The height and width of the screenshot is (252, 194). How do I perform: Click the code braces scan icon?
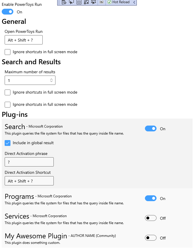click(101, 2)
